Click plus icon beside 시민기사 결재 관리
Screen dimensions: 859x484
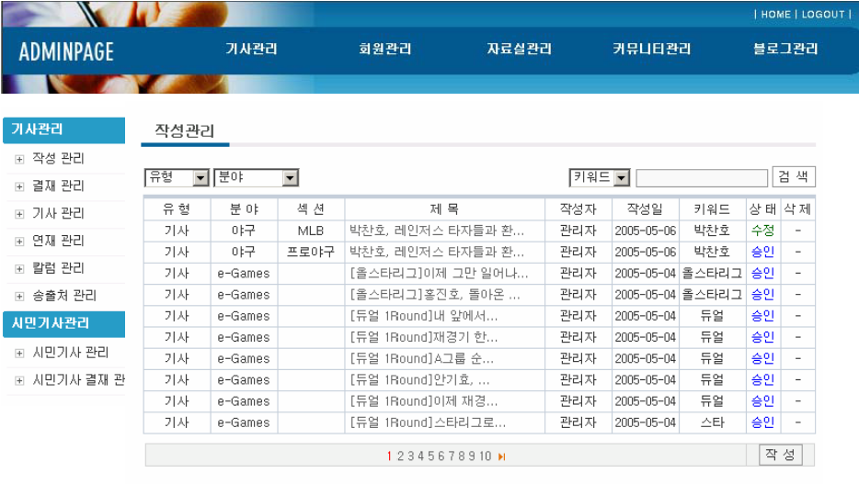click(x=19, y=381)
